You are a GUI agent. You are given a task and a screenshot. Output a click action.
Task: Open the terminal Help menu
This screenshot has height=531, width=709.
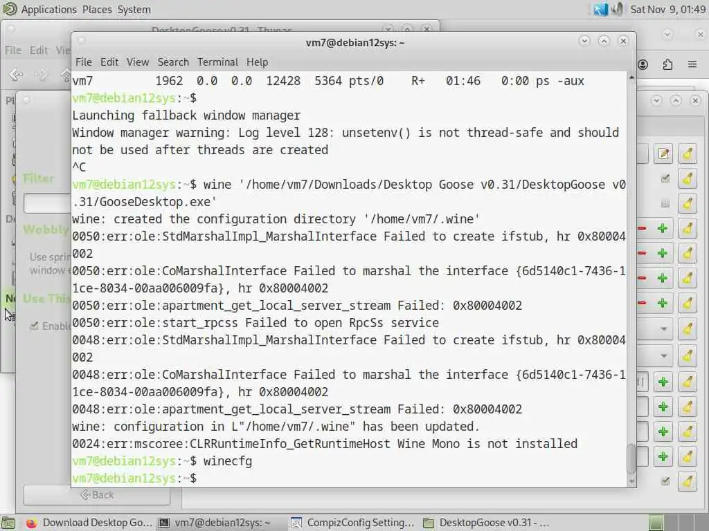(257, 62)
